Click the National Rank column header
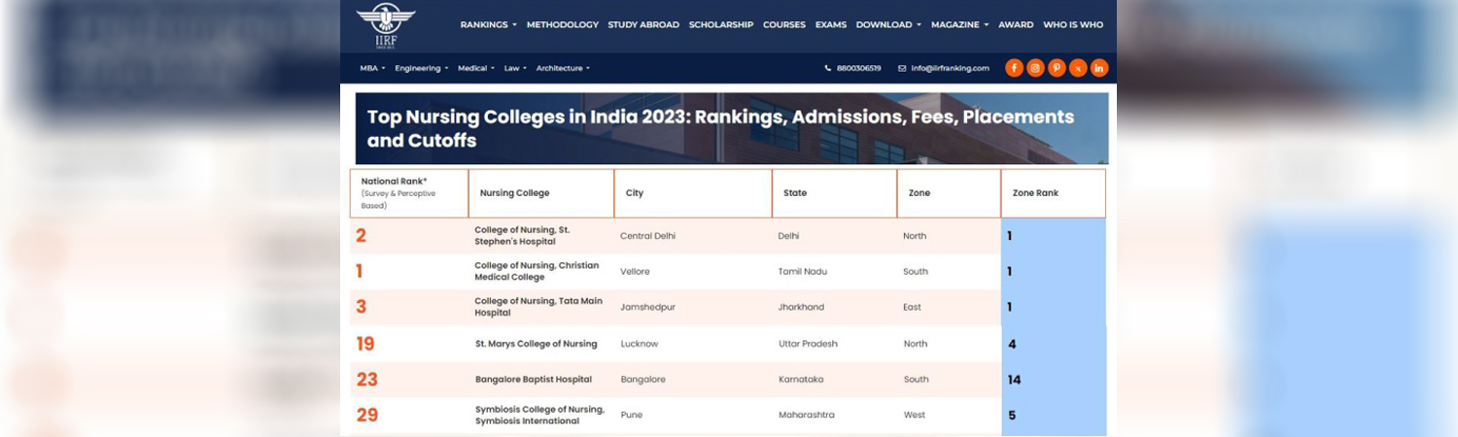 409,193
